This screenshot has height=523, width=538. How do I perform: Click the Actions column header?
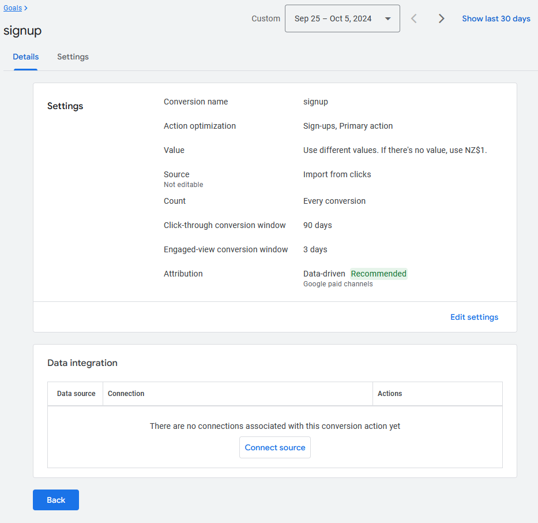(x=390, y=394)
